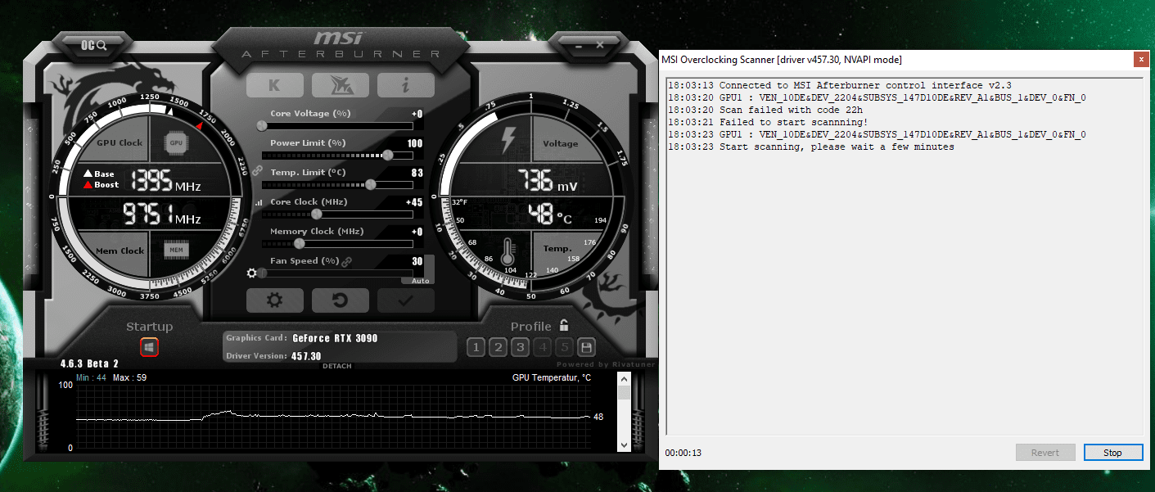Open the MSI fighter-jet logo button
This screenshot has width=1155, height=492.
click(x=340, y=85)
